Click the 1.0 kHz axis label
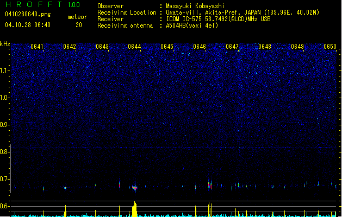 click(5, 98)
